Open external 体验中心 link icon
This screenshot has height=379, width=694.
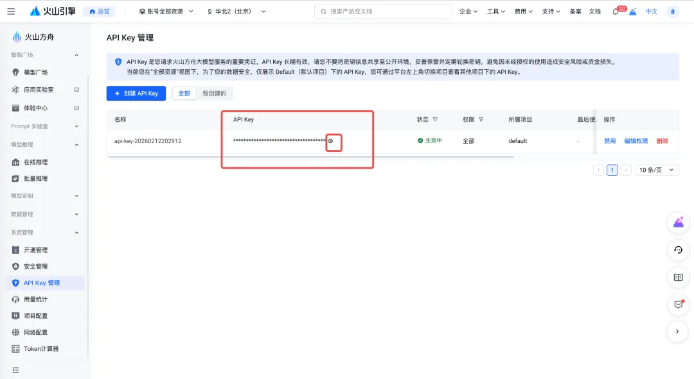pos(76,108)
